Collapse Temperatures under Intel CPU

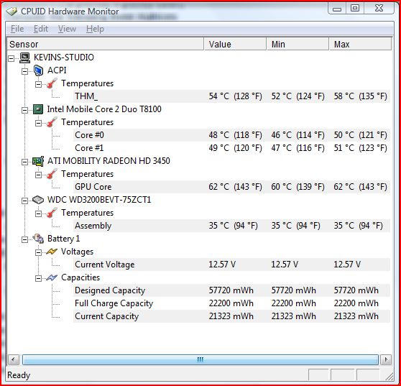click(x=38, y=124)
